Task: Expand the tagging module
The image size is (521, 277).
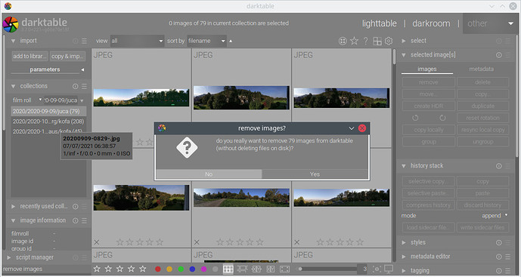Action: 404,271
